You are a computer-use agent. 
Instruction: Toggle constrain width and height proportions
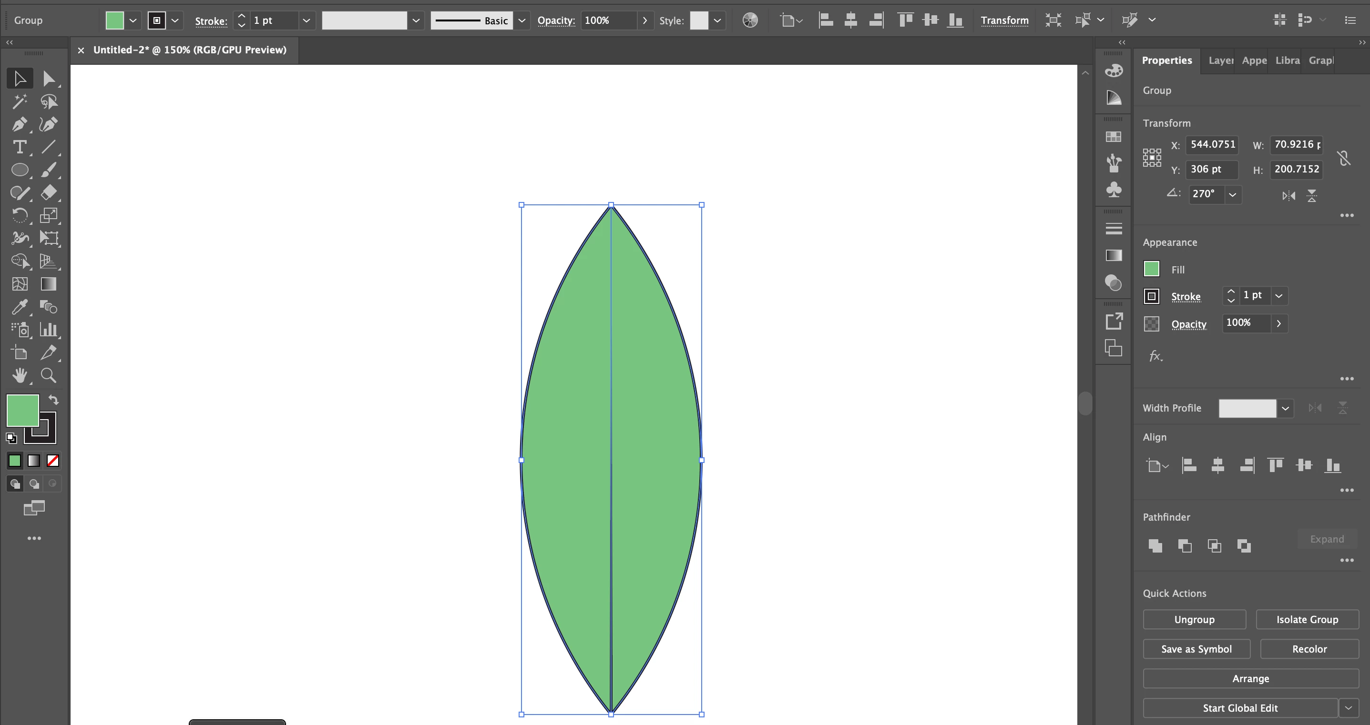point(1344,158)
